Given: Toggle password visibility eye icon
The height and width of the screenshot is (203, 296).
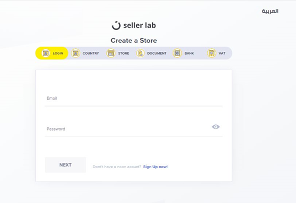Looking at the screenshot, I should click(215, 127).
